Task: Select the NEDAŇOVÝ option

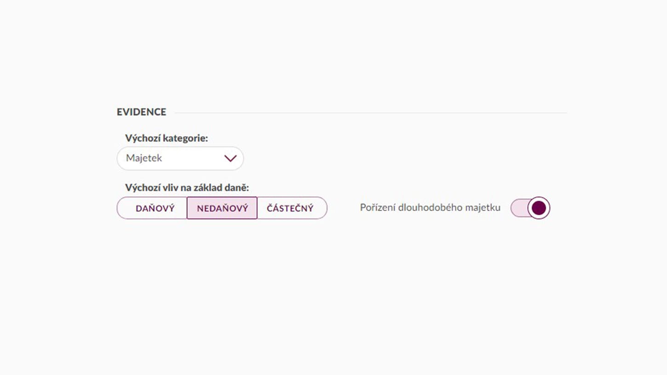Action: [x=222, y=208]
